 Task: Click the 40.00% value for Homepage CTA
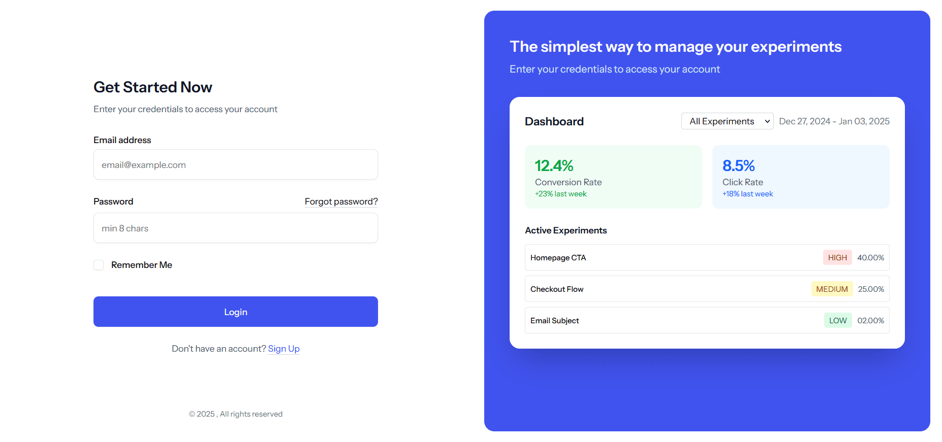click(870, 257)
